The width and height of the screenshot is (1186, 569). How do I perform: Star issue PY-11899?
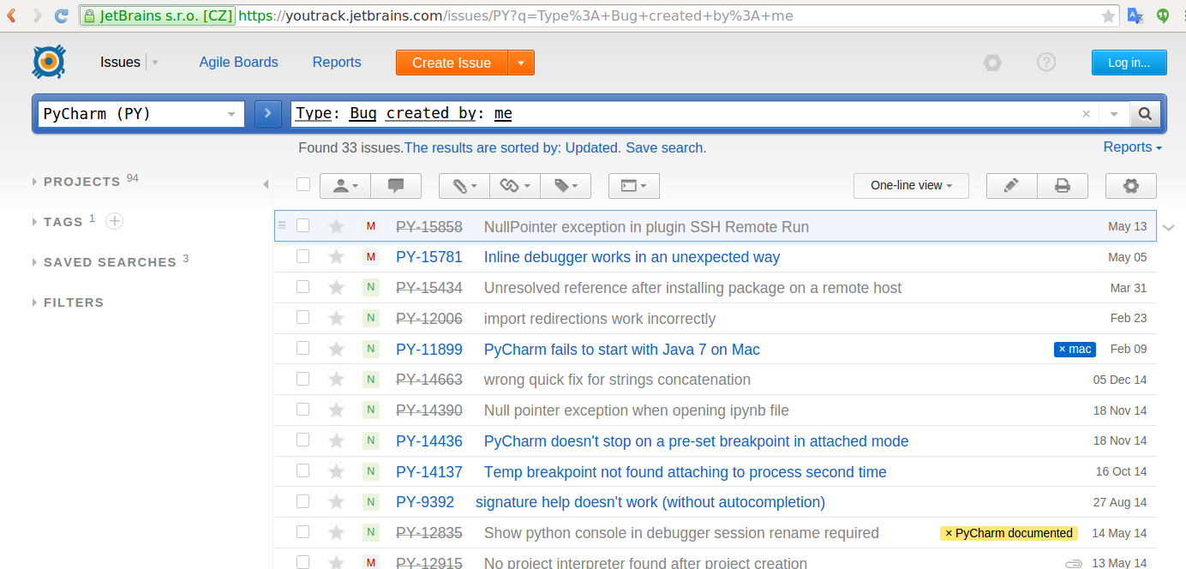[336, 349]
